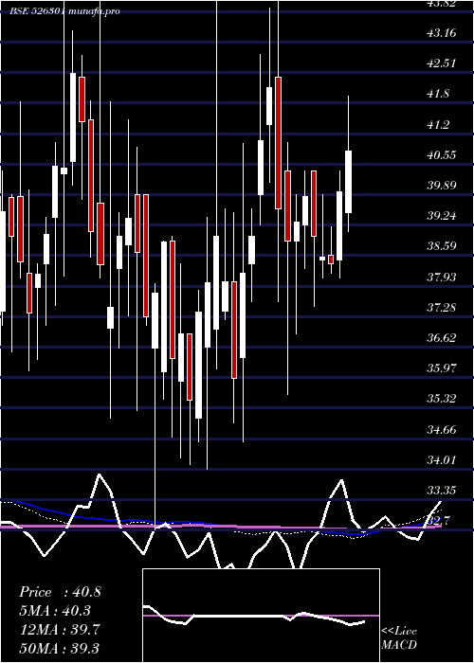This screenshot has height=663, width=474.
Task: Click the 37.28 price axis label
Action: [442, 308]
